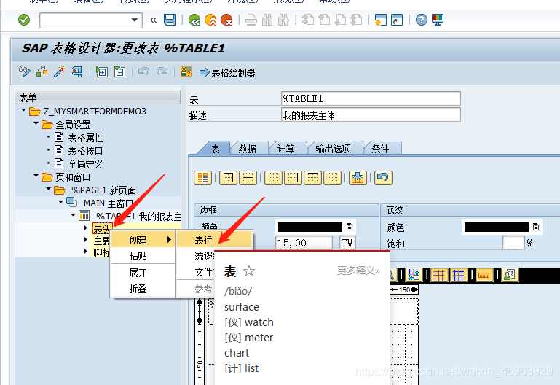Image resolution: width=560 pixels, height=385 pixels.
Task: Click the 边框 black color swatch
Action: (309, 227)
